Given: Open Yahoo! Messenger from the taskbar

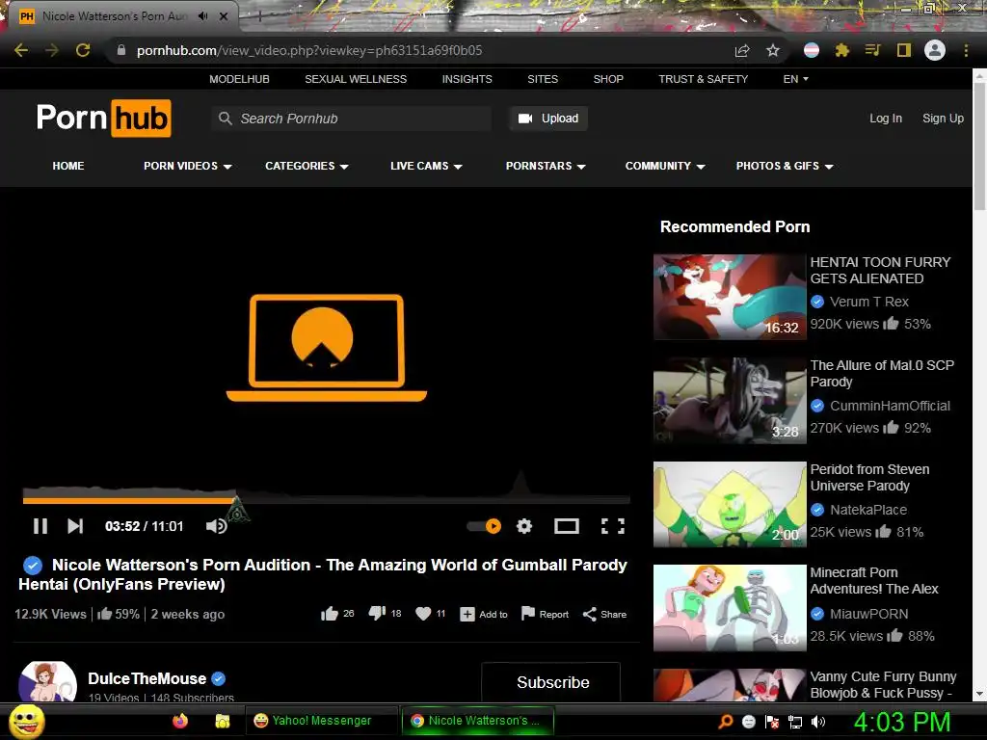Looking at the screenshot, I should coord(321,721).
